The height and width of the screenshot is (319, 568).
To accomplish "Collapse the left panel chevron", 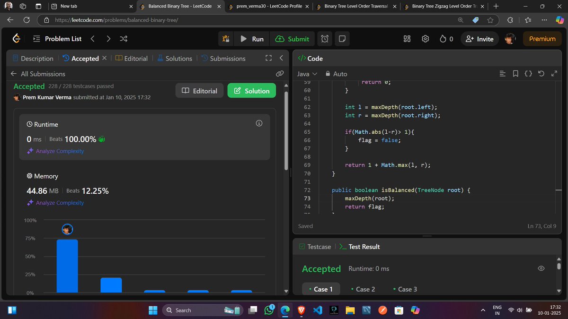I will click(281, 58).
